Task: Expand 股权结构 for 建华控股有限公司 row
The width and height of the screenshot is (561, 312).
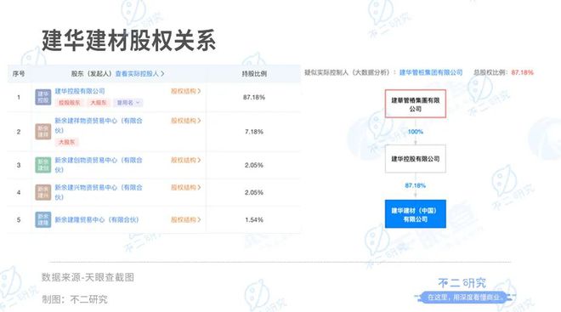Action: pos(185,91)
